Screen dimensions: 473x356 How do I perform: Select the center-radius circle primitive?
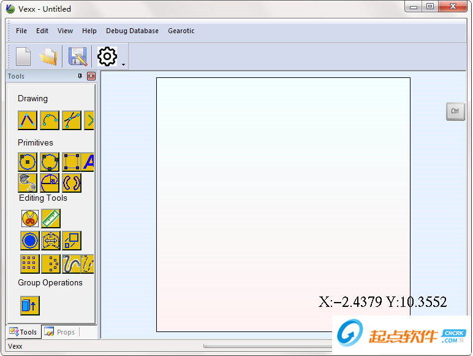pos(28,162)
